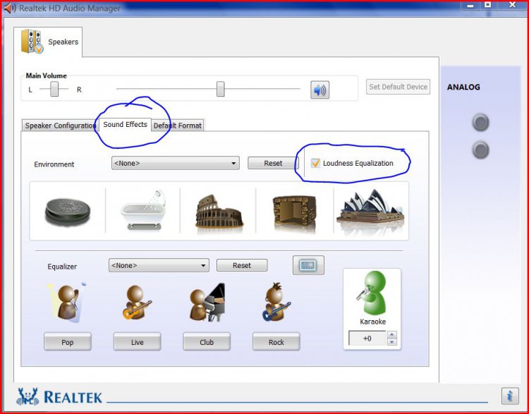The image size is (529, 414).
Task: Click the Rock guitarist equalizer icon
Action: point(276,302)
